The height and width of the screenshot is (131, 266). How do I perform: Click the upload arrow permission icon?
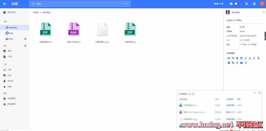(237, 63)
